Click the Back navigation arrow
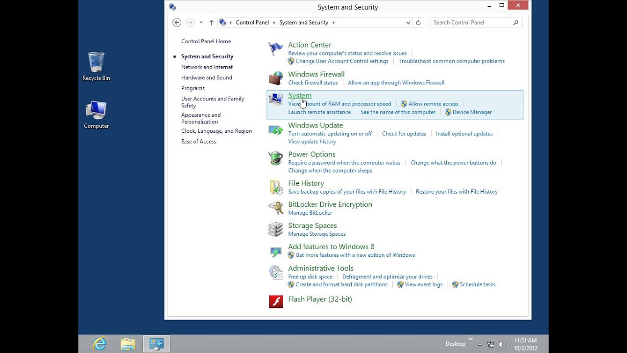 tap(177, 23)
